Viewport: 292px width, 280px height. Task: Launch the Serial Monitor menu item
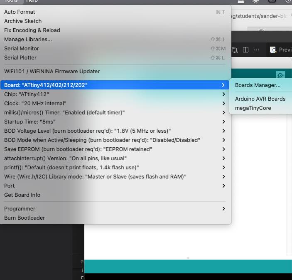pos(115,49)
